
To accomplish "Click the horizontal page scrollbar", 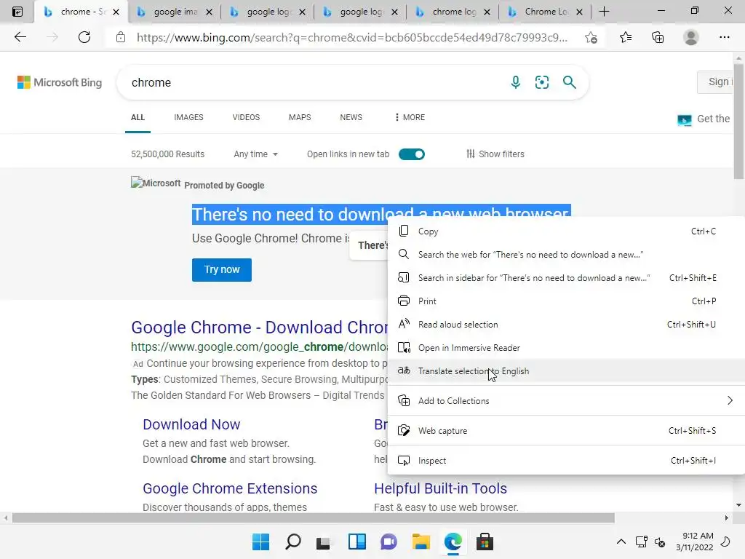I will [x=313, y=518].
